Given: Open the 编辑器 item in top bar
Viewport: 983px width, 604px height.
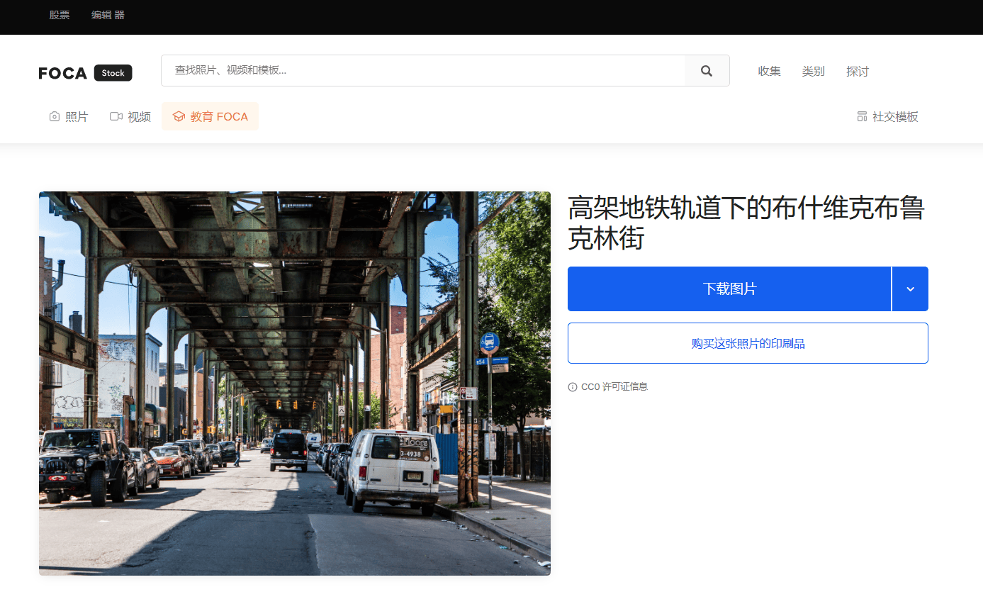Looking at the screenshot, I should 108,15.
